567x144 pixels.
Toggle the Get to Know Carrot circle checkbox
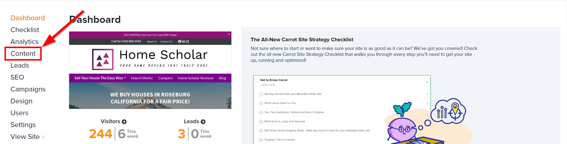tap(257, 80)
